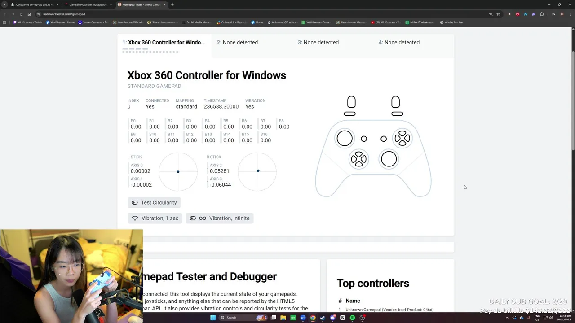This screenshot has width=575, height=323.
Task: Click the timestamp value 236538.30000
Action: click(x=221, y=107)
